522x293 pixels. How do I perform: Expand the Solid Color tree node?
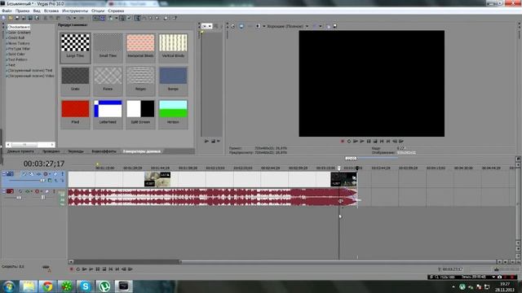click(x=7, y=55)
